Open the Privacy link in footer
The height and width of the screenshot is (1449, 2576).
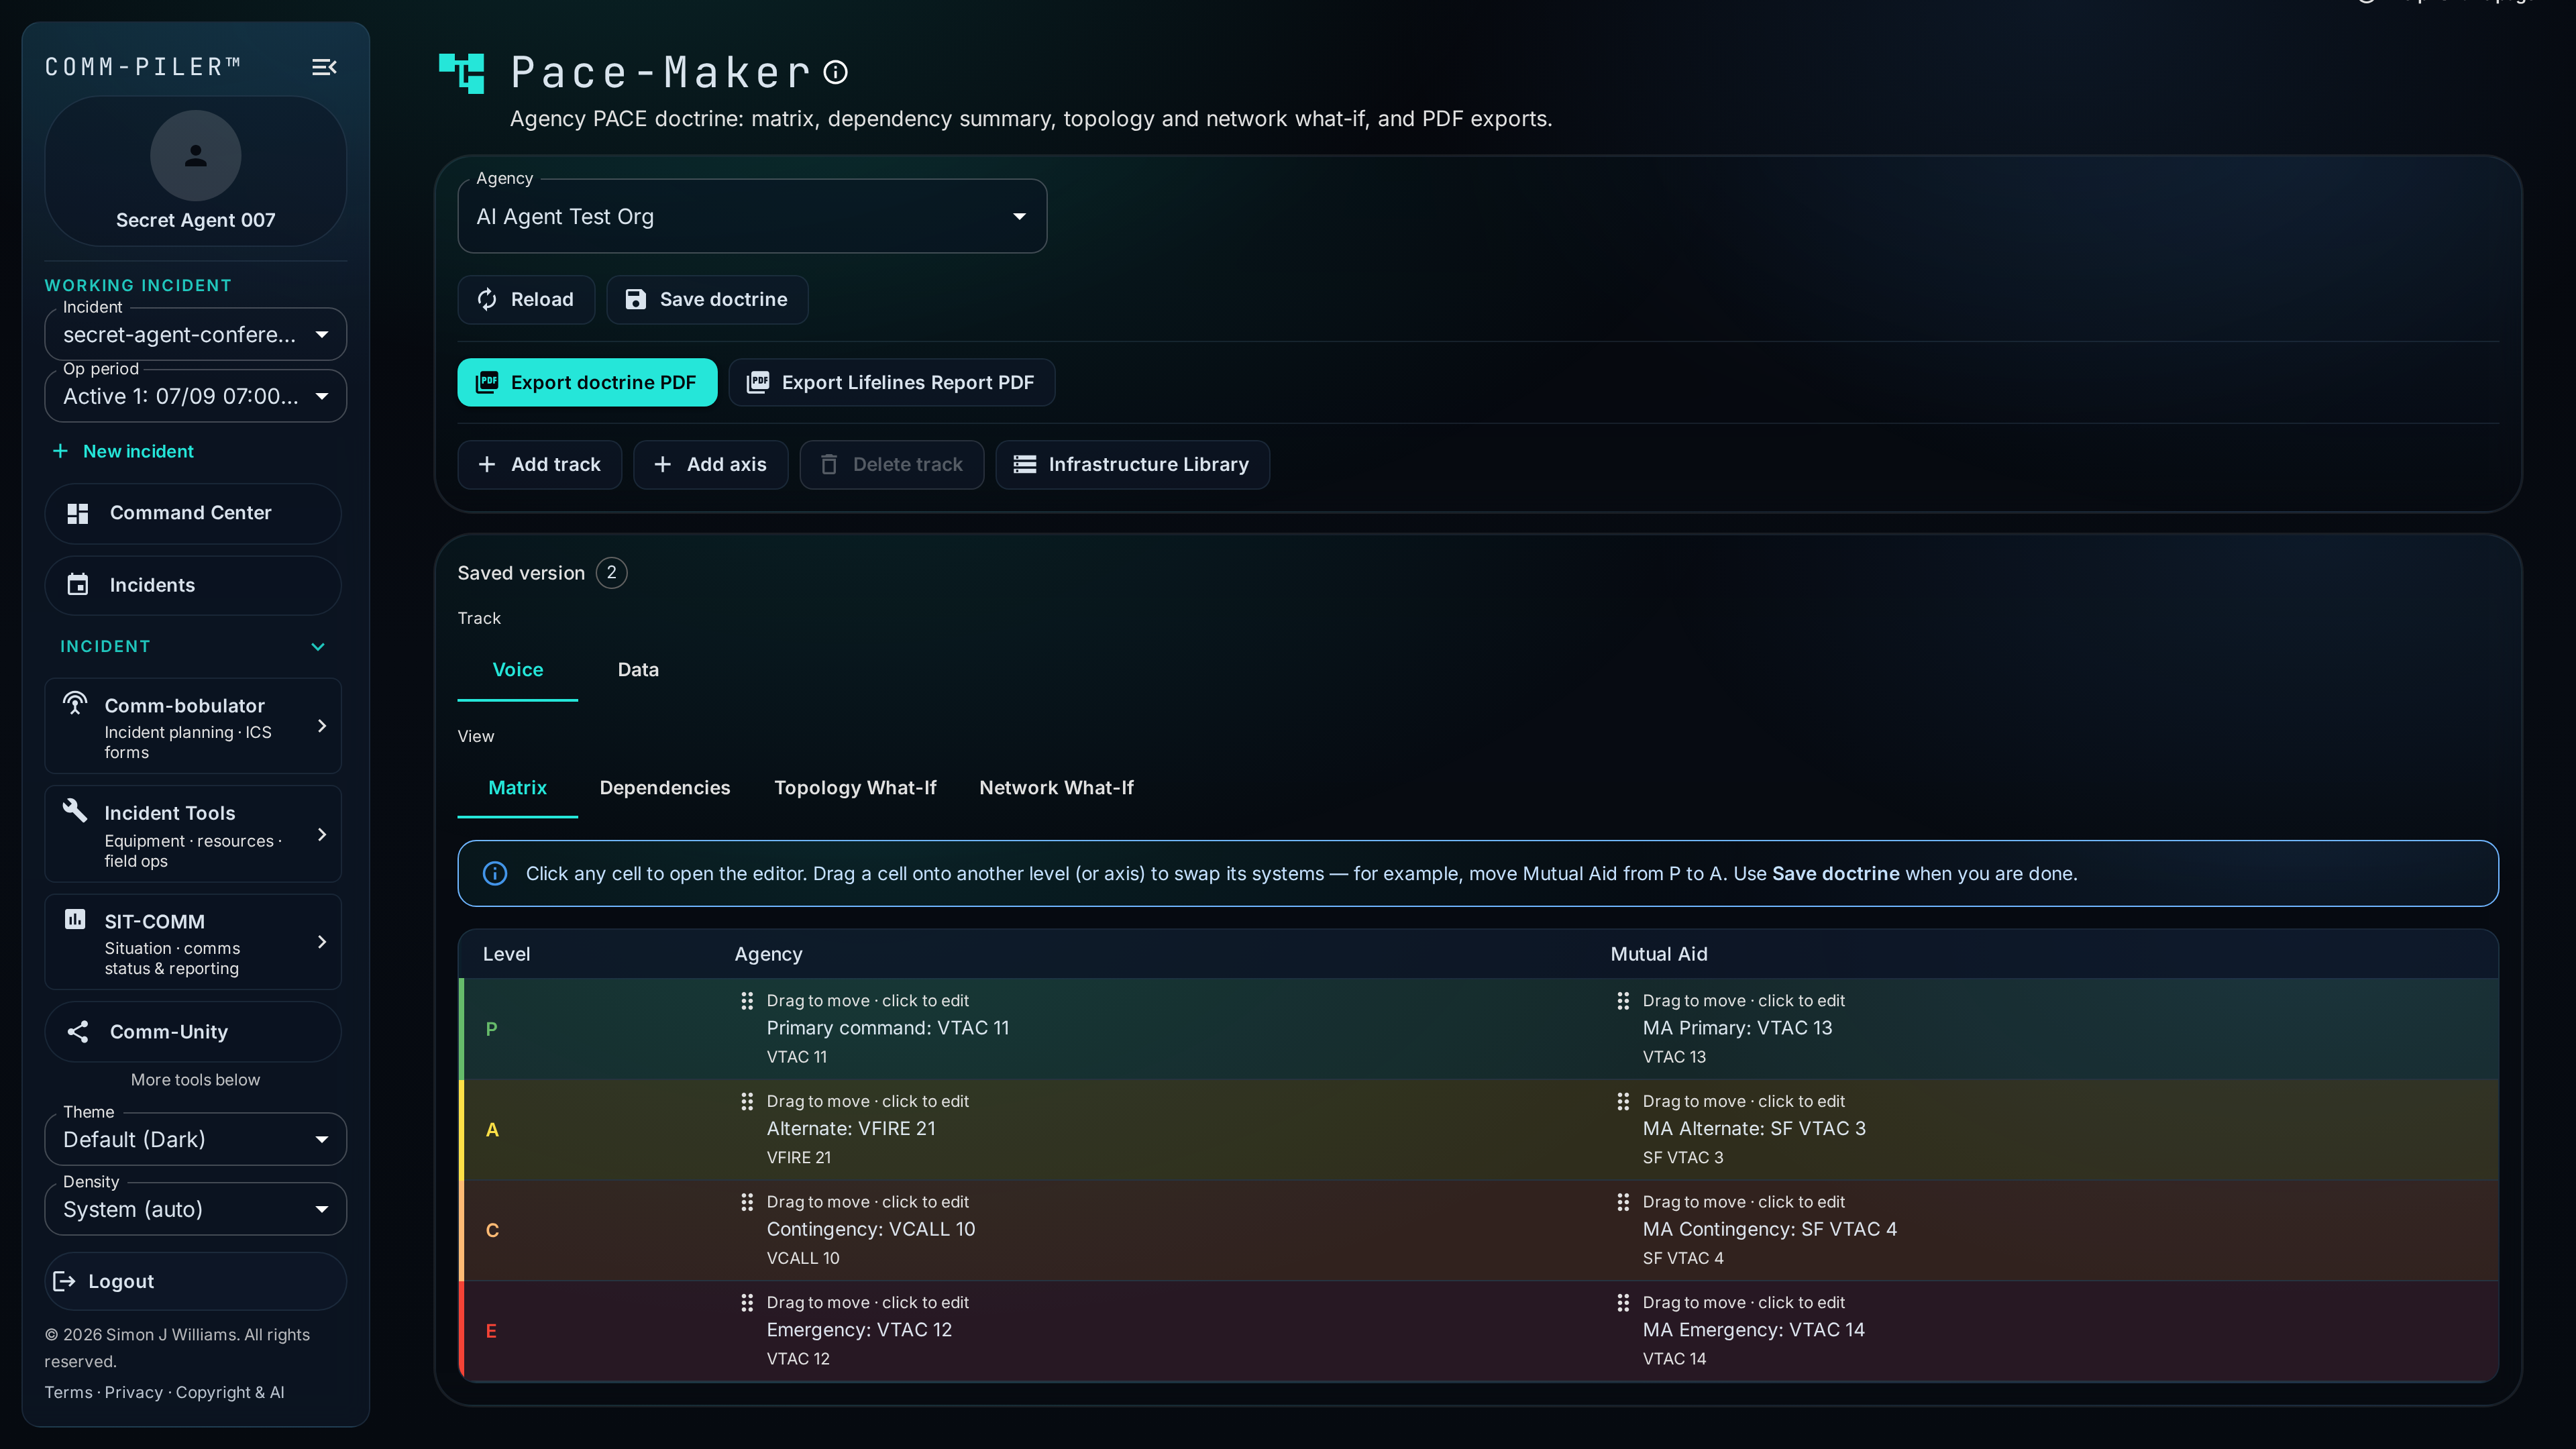click(x=133, y=1392)
